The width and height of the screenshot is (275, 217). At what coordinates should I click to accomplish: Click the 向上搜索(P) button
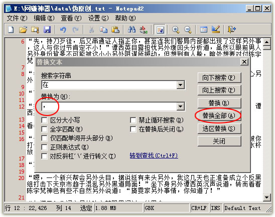pos(219,90)
